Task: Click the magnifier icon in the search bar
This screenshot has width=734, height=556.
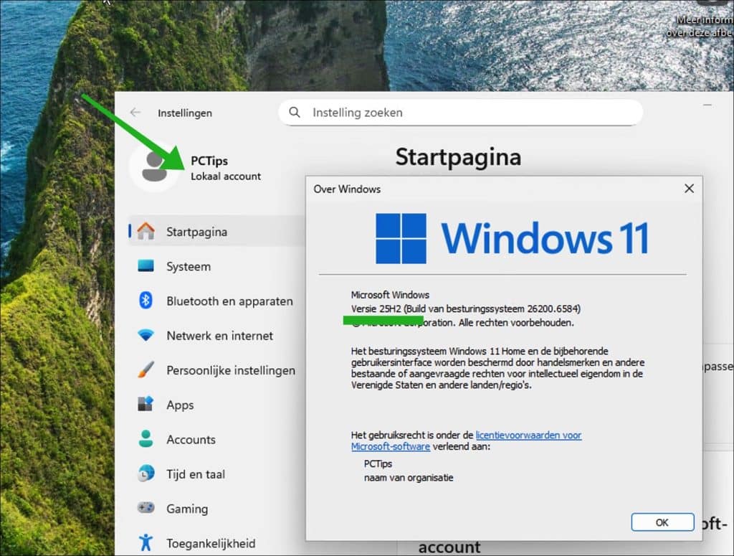Action: 295,113
